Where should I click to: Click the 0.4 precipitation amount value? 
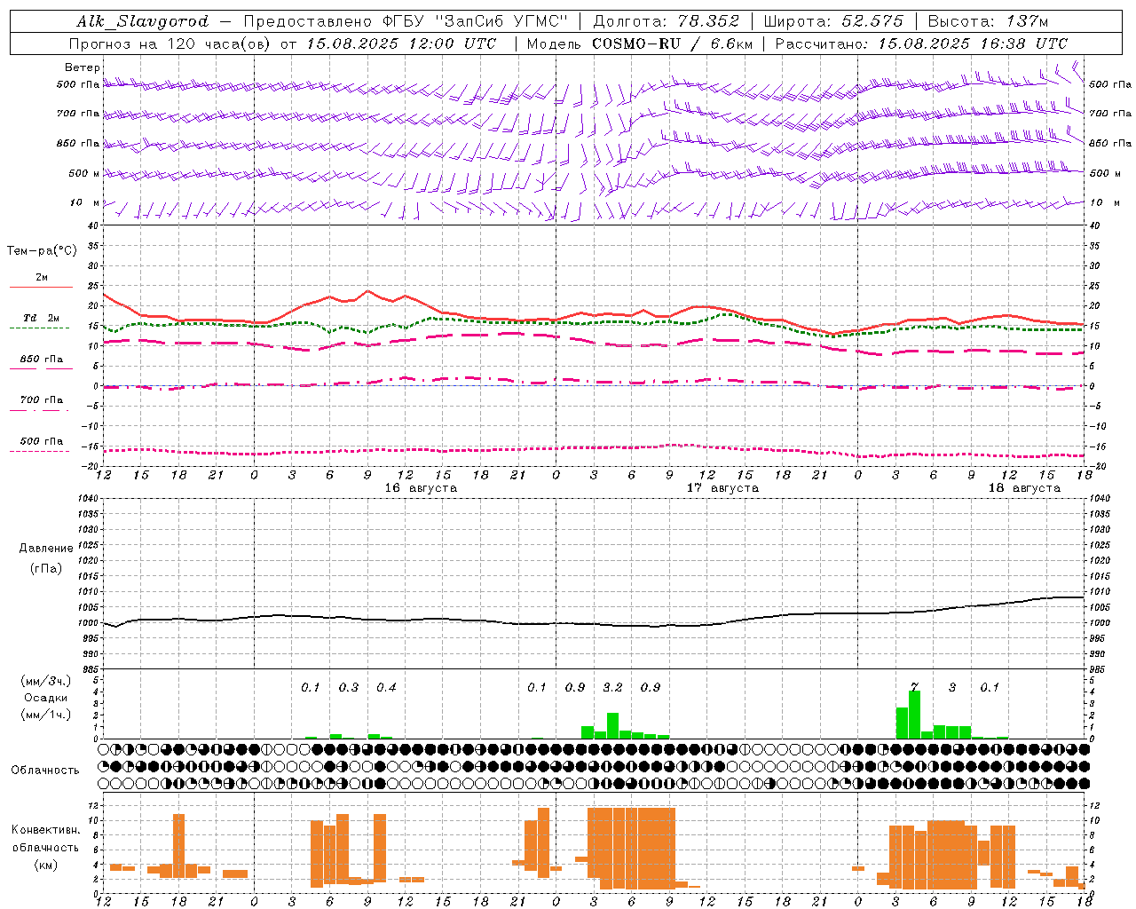(386, 688)
